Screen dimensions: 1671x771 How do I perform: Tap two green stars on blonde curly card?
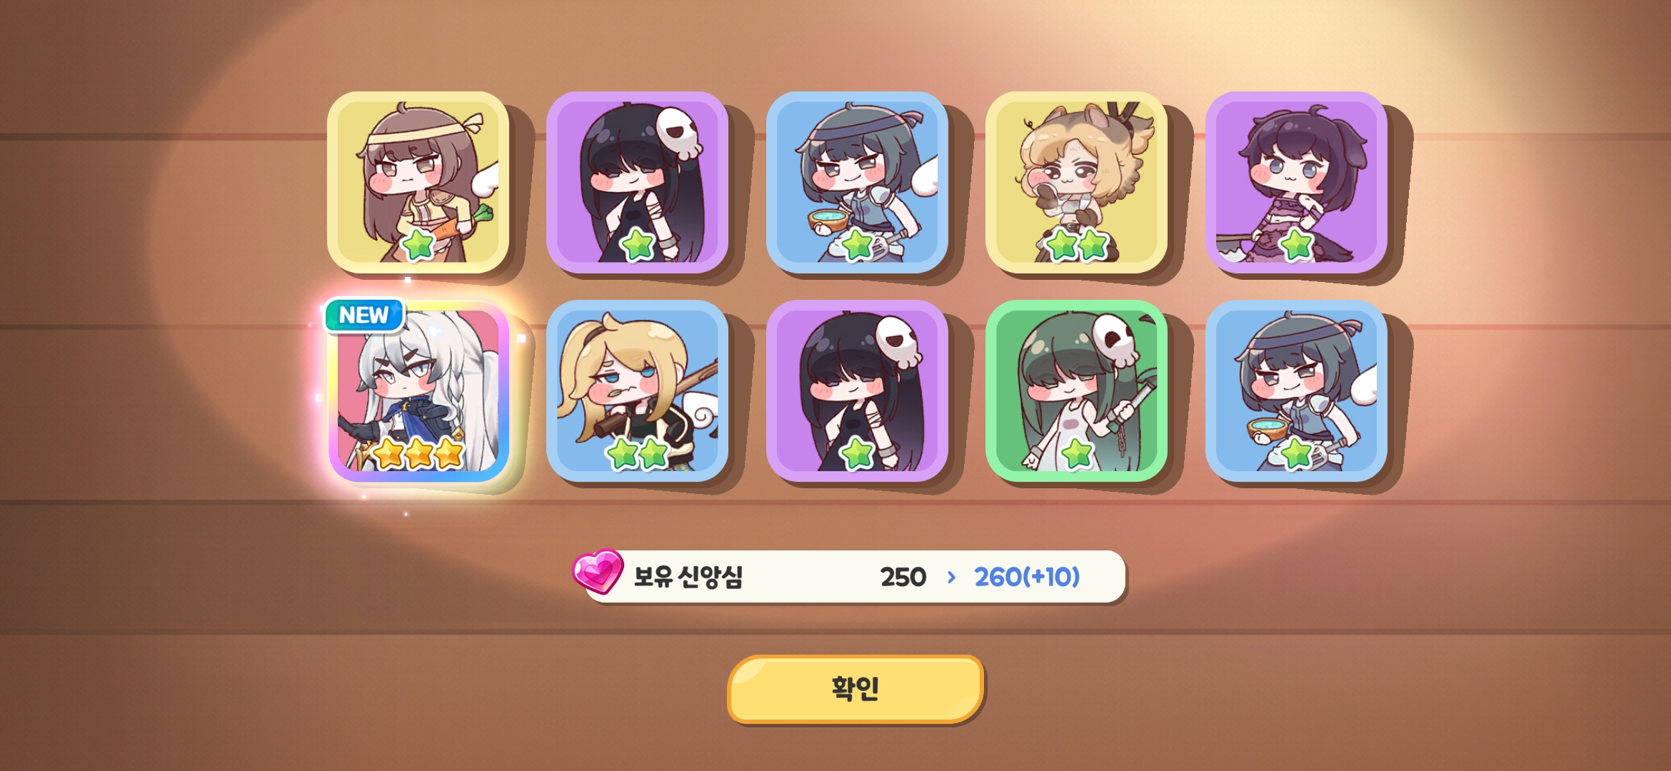tap(1077, 245)
